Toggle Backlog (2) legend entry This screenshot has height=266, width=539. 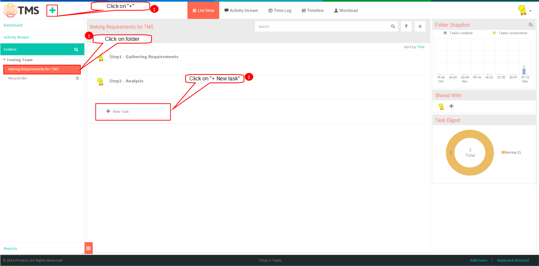pyautogui.click(x=511, y=152)
